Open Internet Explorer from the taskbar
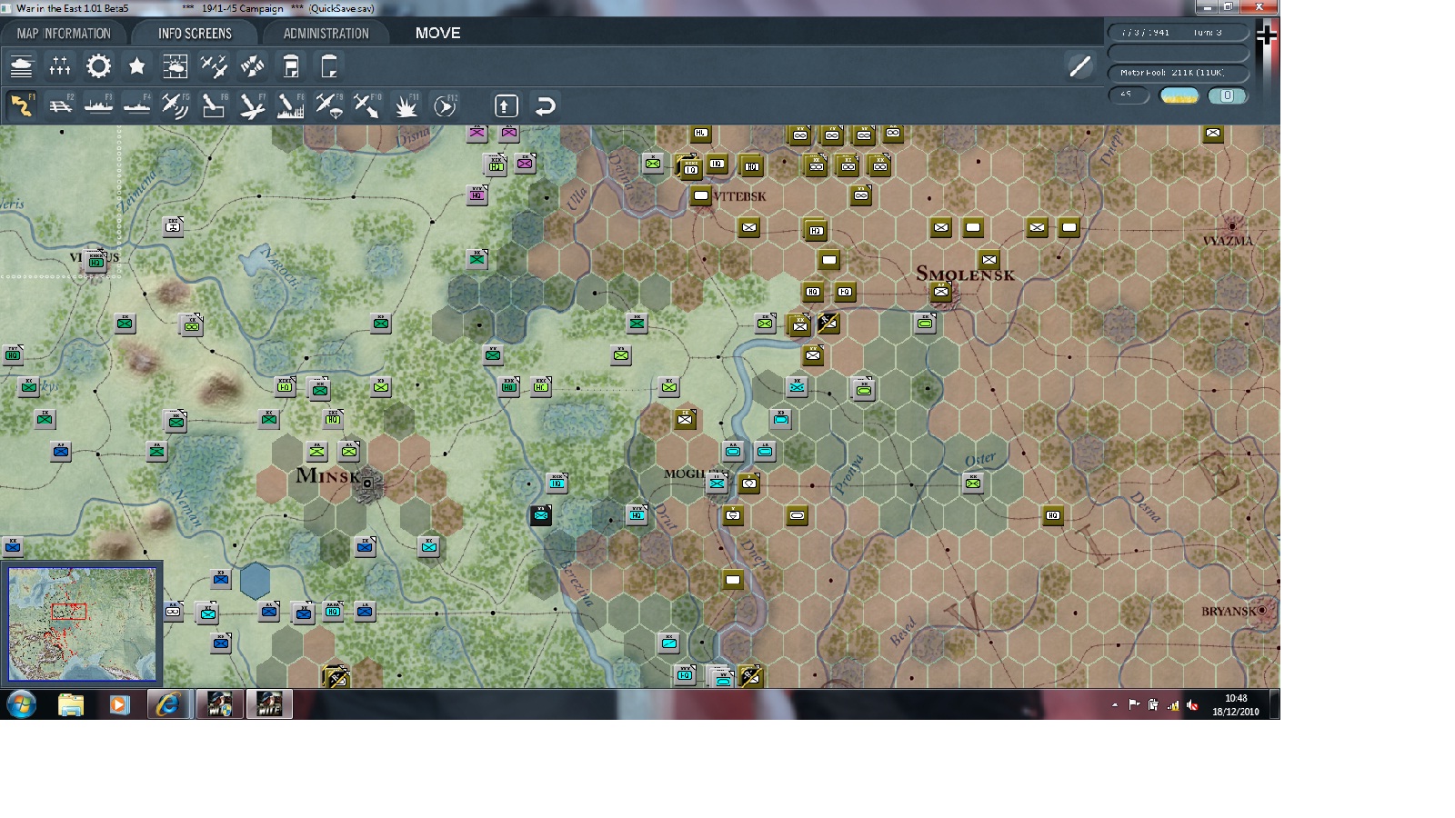1455x818 pixels. (x=168, y=704)
